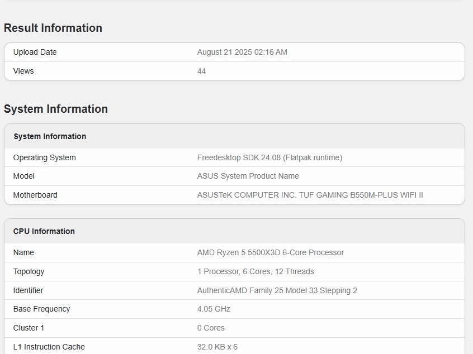Click the Result Information heading
This screenshot has width=473, height=354.
pyautogui.click(x=53, y=28)
